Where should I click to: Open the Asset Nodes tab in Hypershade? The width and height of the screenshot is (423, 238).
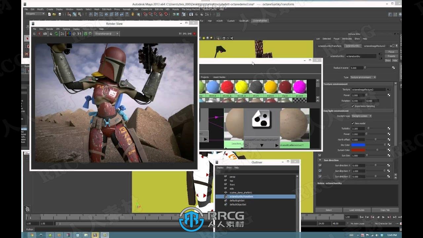click(x=219, y=77)
